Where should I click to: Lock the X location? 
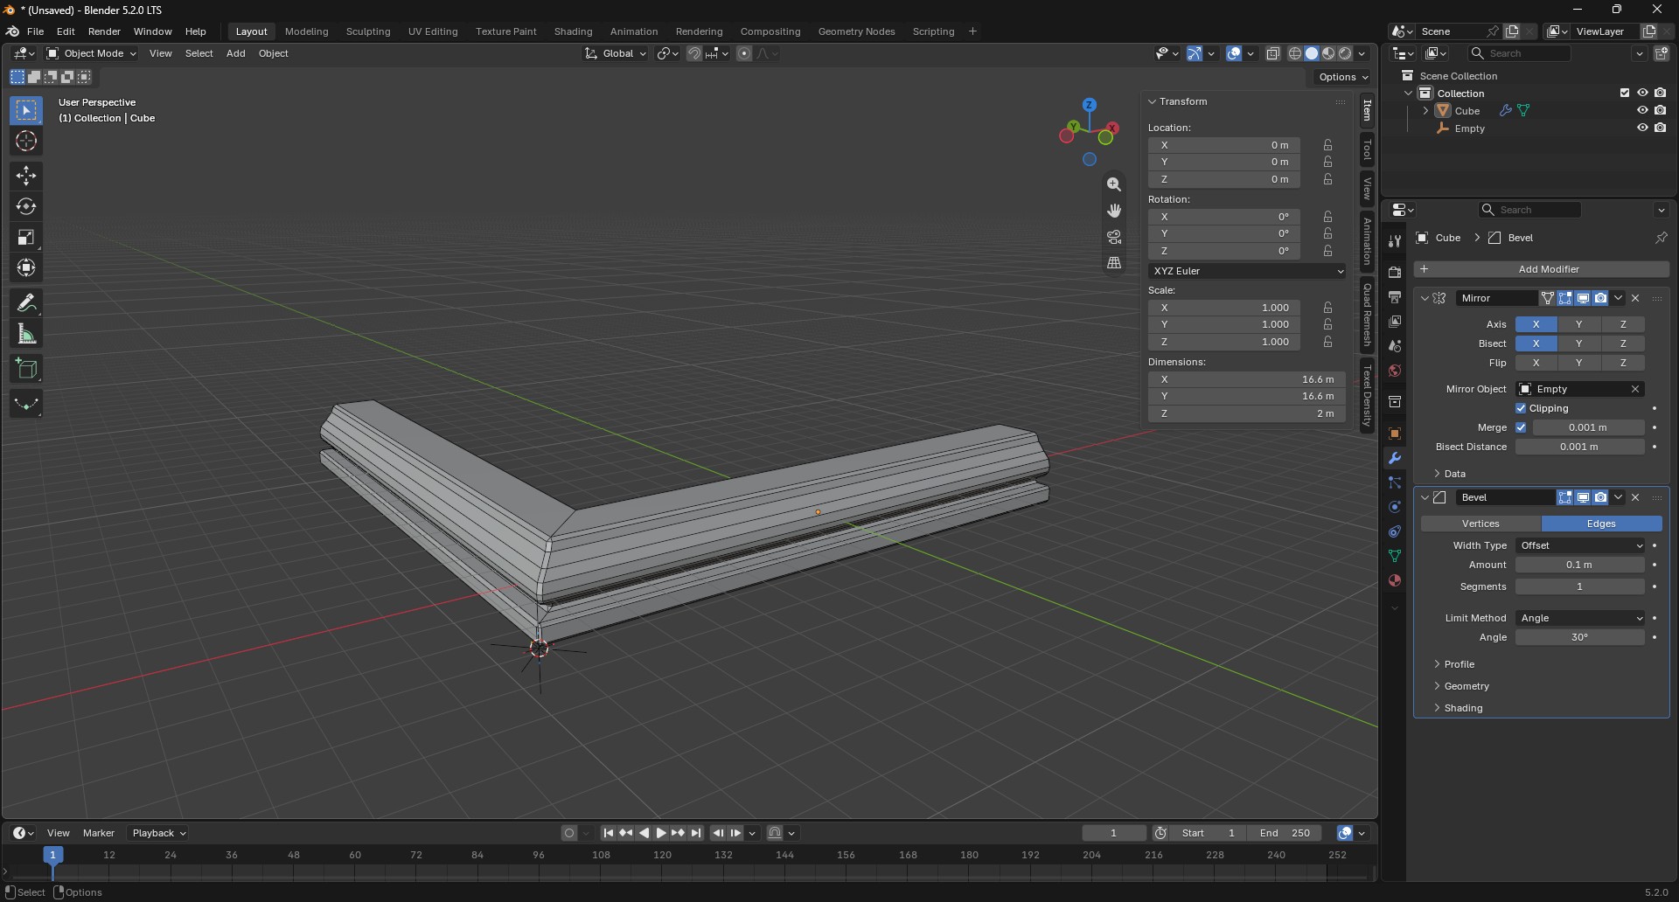click(x=1328, y=145)
